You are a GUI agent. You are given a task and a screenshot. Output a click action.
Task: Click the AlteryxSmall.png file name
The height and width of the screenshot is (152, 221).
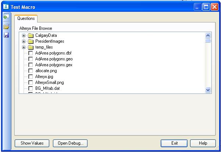point(50,83)
